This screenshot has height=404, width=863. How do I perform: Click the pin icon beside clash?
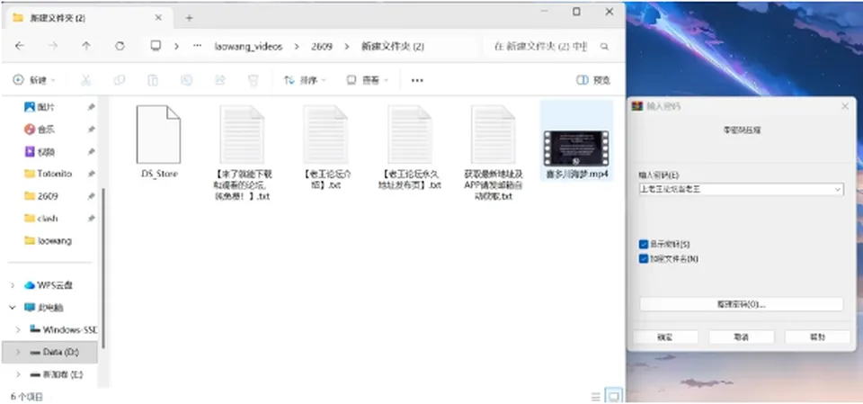point(92,219)
